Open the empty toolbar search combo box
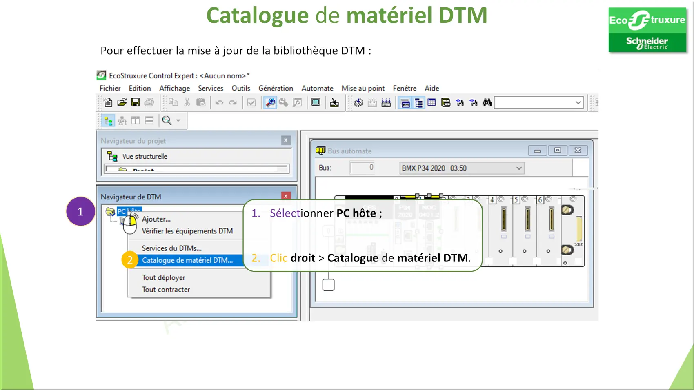 (539, 102)
